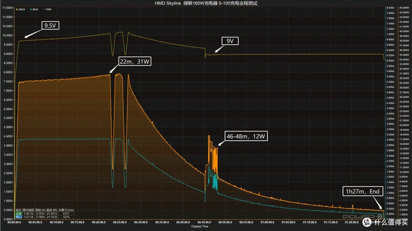Click the 1:27:54 window time cell
Viewport: 412px width, 231px height.
[x=28, y=217]
